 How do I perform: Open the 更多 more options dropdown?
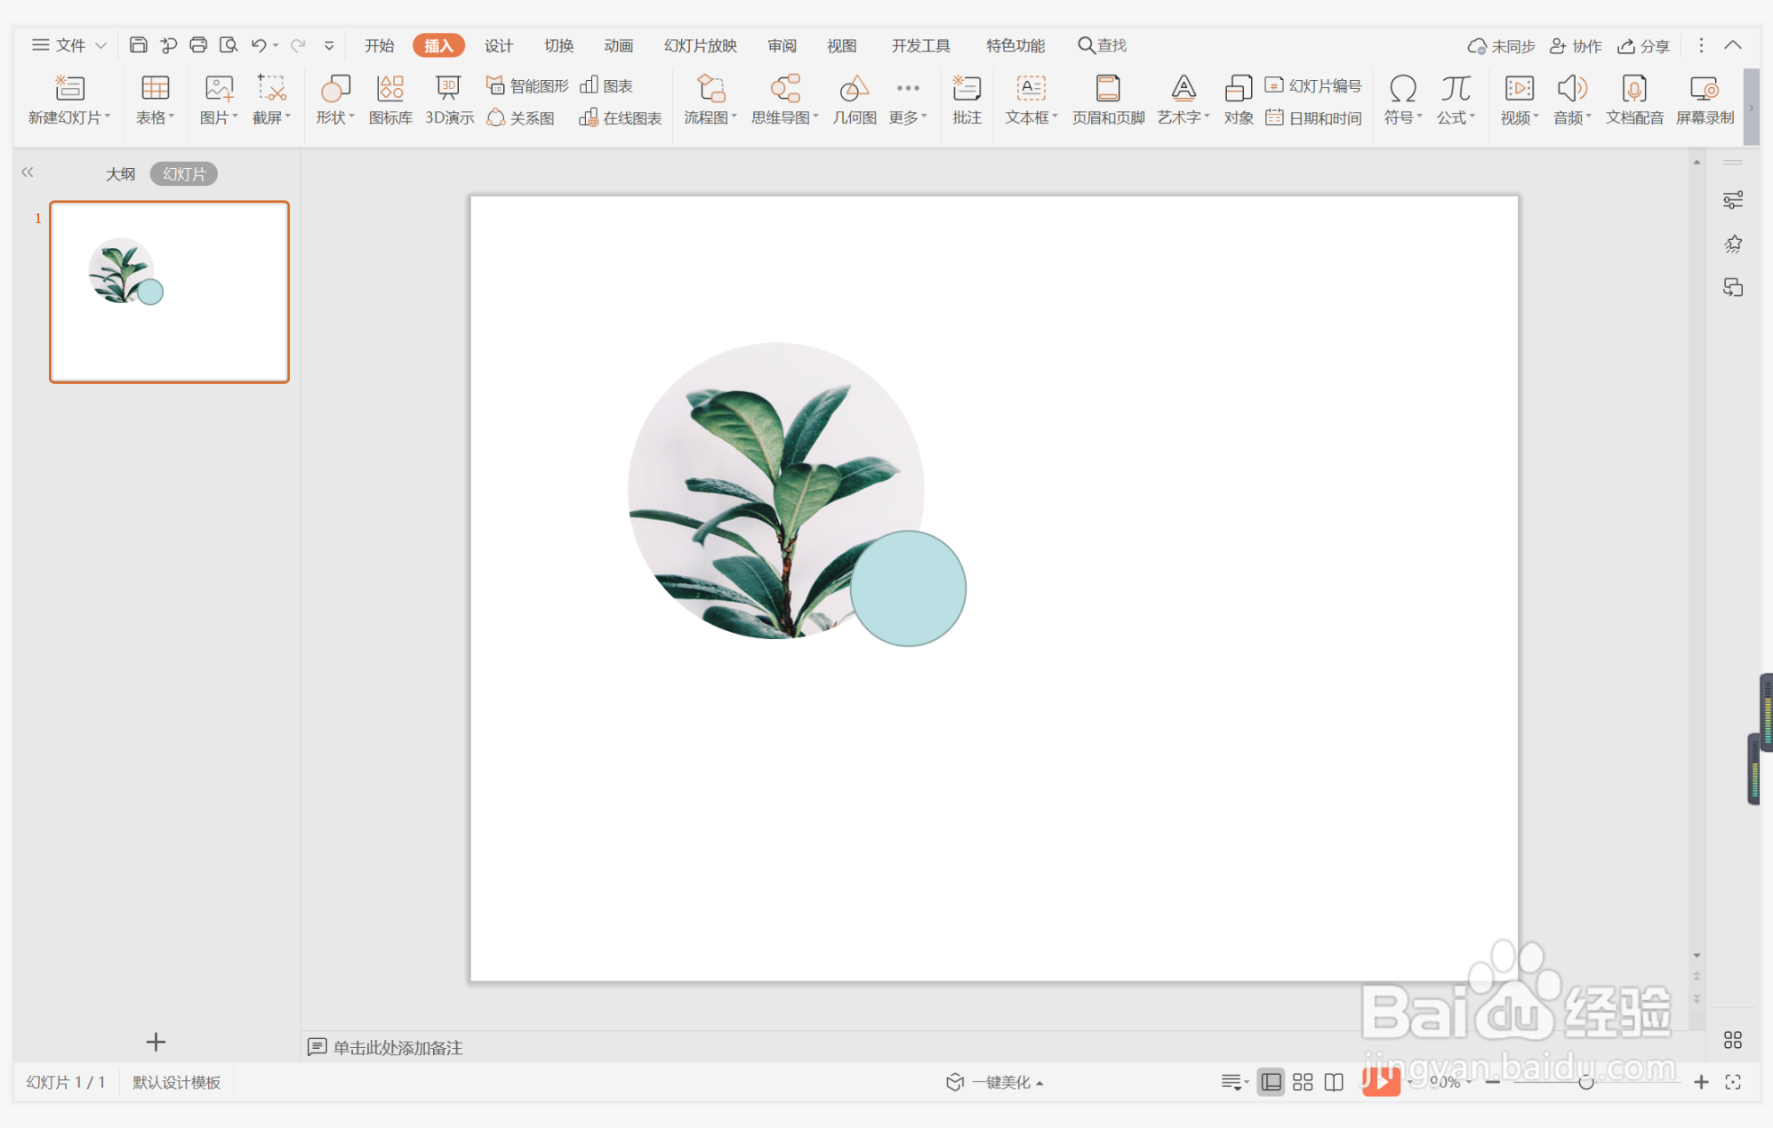tap(908, 100)
